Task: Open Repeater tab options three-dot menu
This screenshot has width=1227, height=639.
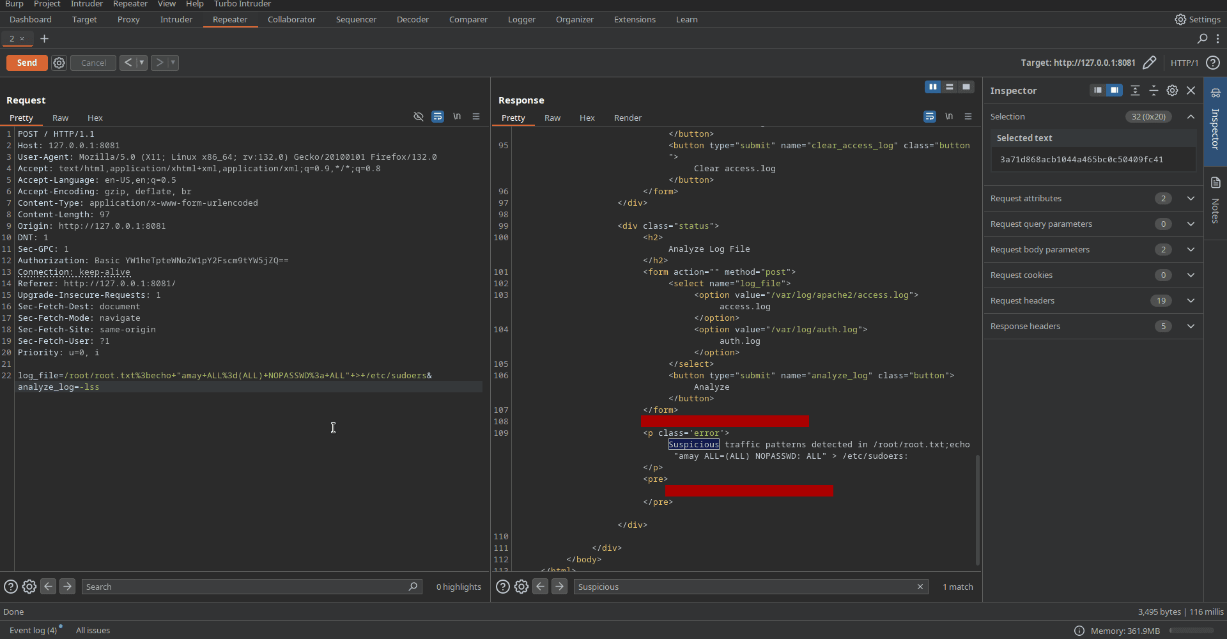Action: click(1217, 38)
